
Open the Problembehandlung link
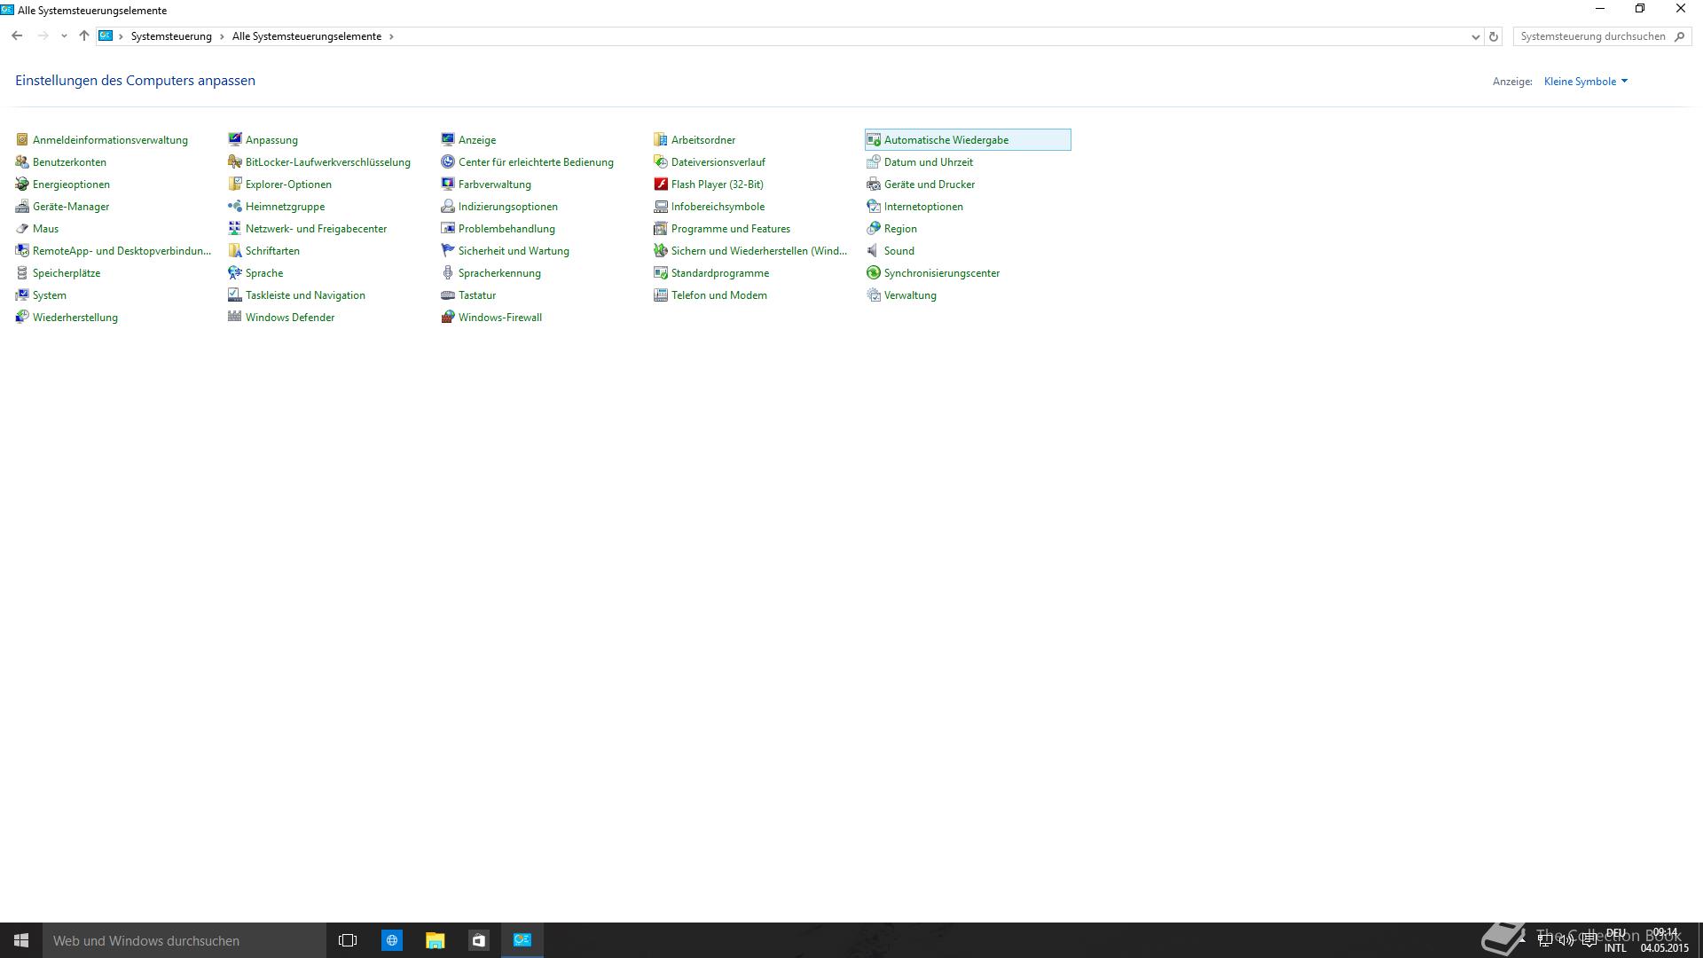tap(506, 228)
